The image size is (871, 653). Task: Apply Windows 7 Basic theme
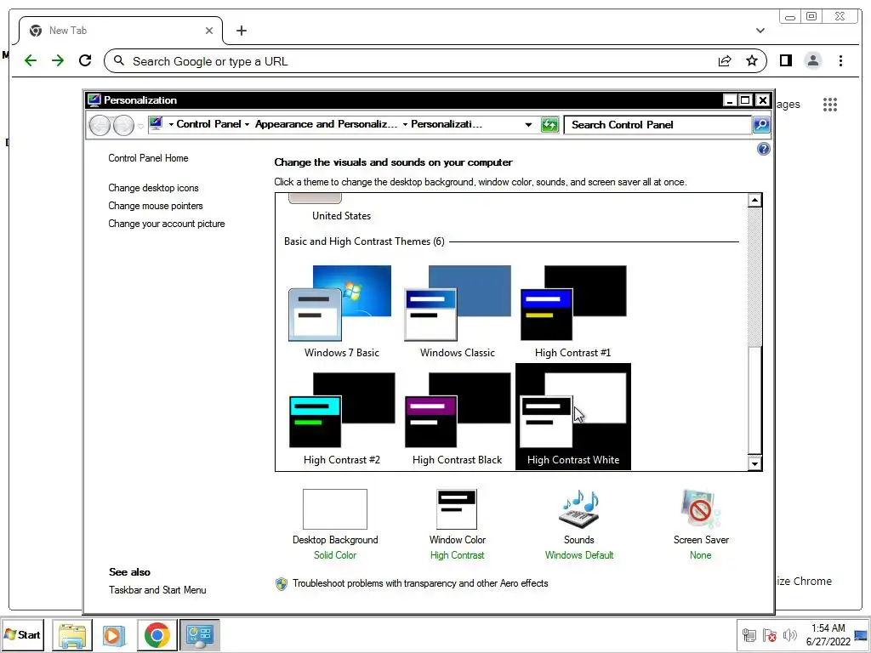(342, 311)
